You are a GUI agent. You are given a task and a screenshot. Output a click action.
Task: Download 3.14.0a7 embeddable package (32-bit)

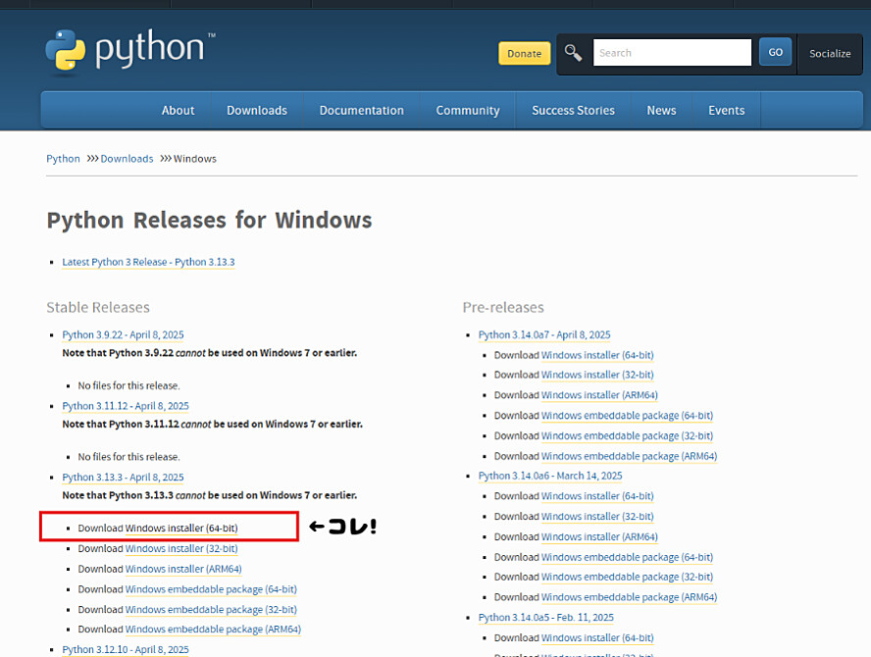click(x=627, y=436)
